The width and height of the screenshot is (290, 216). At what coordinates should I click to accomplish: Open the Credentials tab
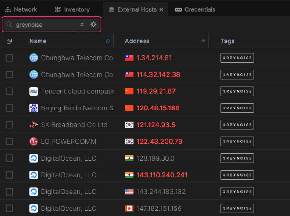click(195, 9)
